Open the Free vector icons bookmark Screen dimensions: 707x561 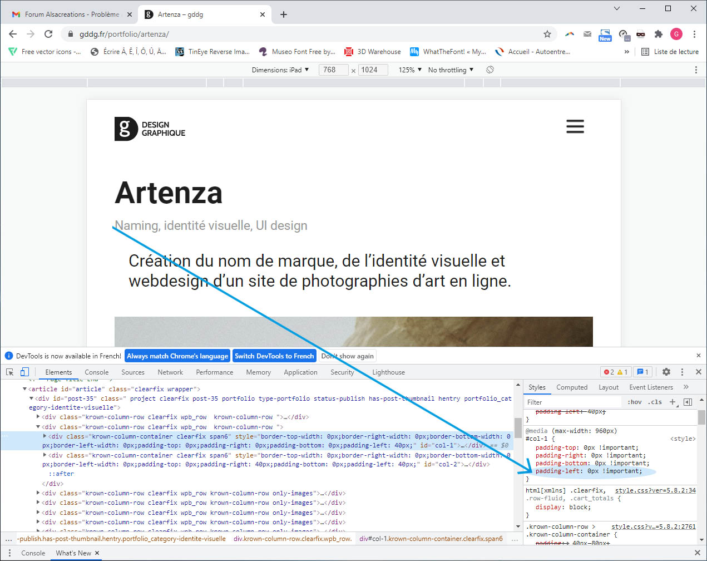click(x=45, y=52)
